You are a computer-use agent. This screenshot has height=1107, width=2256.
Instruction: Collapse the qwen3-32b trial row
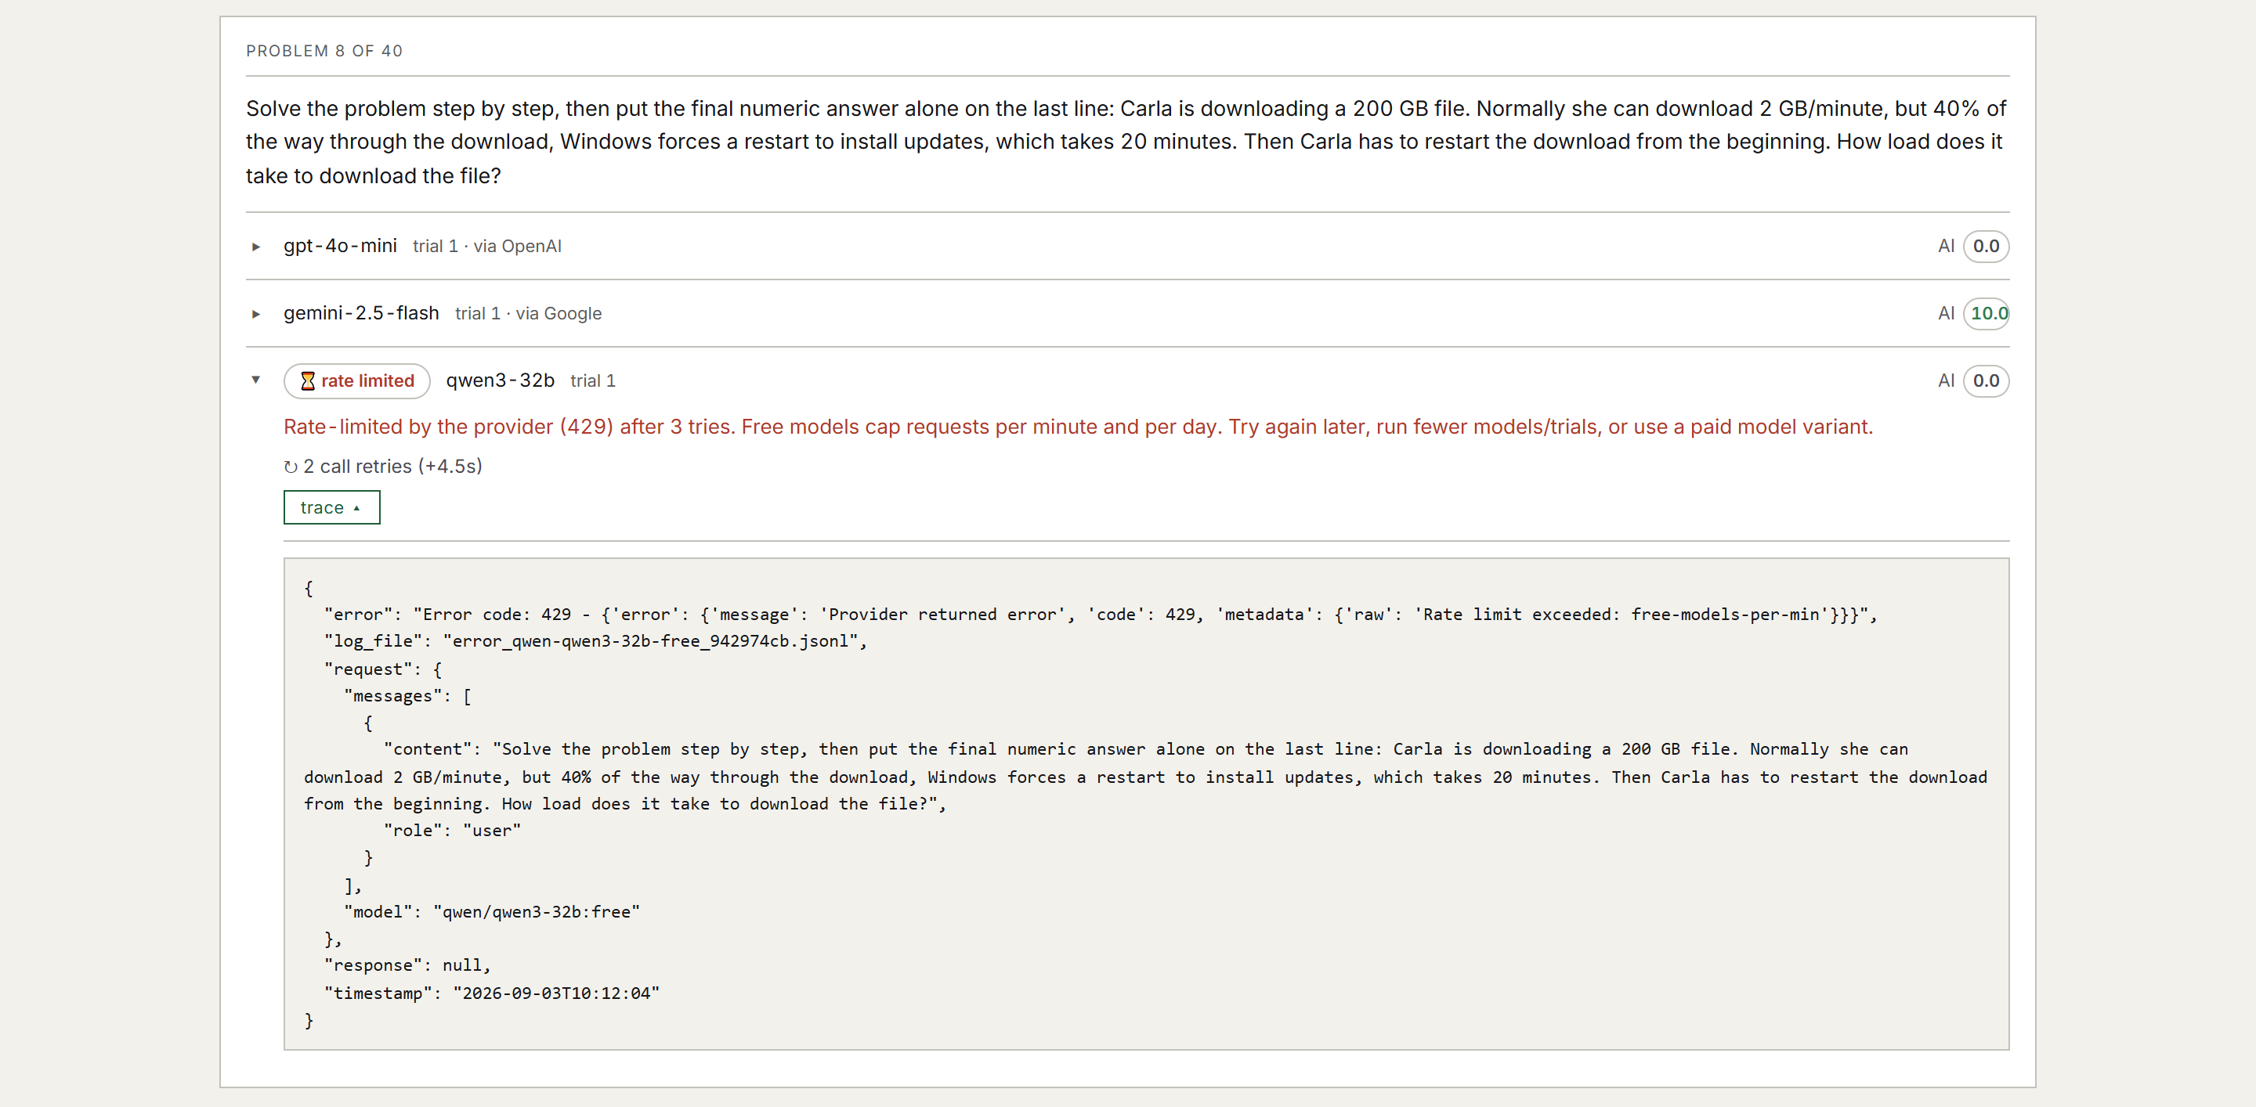[255, 380]
